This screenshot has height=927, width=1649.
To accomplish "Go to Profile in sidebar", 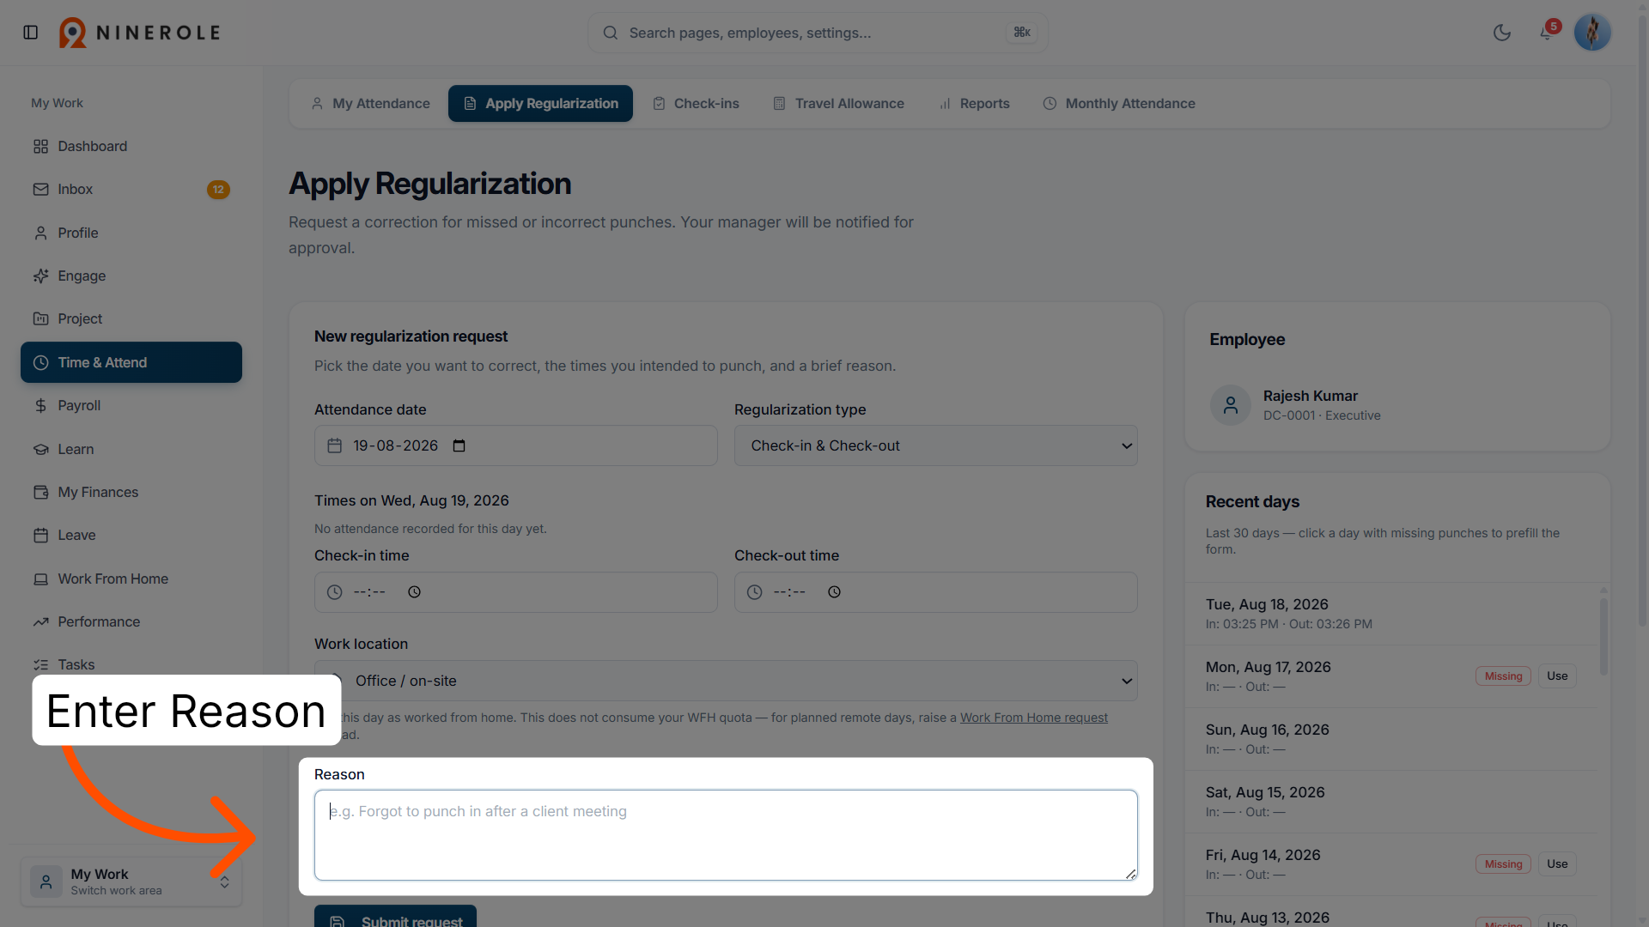I will click(x=131, y=233).
